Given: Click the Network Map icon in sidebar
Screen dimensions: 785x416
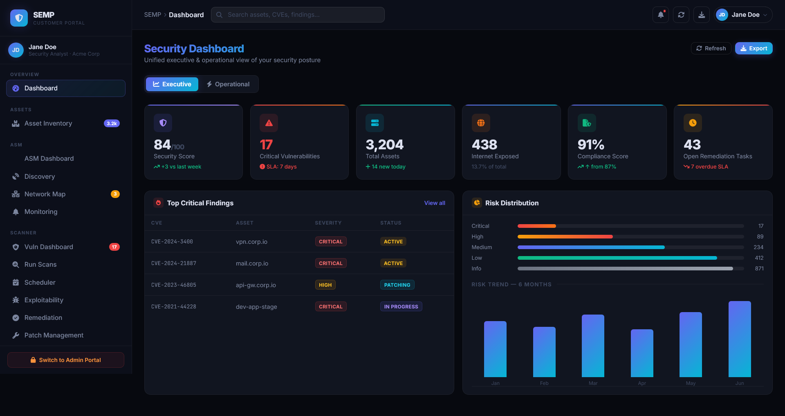Looking at the screenshot, I should 16,194.
